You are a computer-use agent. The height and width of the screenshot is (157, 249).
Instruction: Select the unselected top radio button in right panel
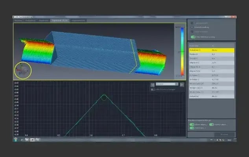(x=192, y=23)
